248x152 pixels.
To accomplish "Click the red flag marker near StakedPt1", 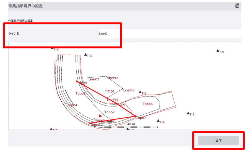I will pyautogui.click(x=101, y=116).
